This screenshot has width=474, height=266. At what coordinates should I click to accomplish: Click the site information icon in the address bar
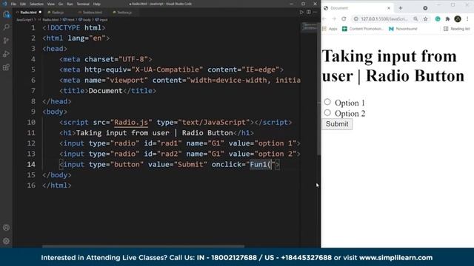[356, 18]
